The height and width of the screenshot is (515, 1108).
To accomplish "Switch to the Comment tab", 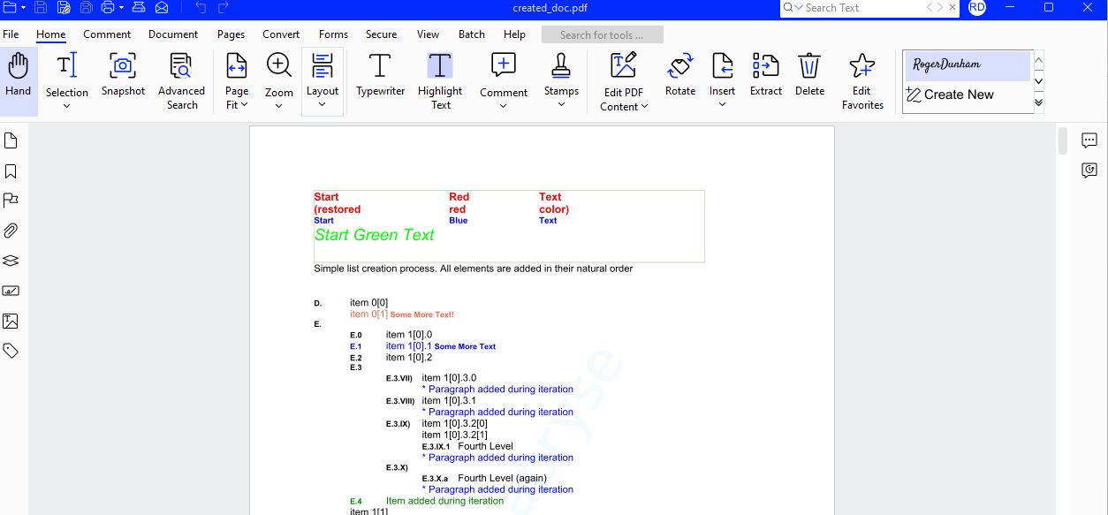I will 107,34.
